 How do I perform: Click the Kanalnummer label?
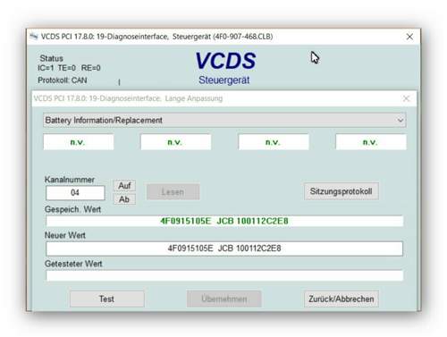pos(70,180)
